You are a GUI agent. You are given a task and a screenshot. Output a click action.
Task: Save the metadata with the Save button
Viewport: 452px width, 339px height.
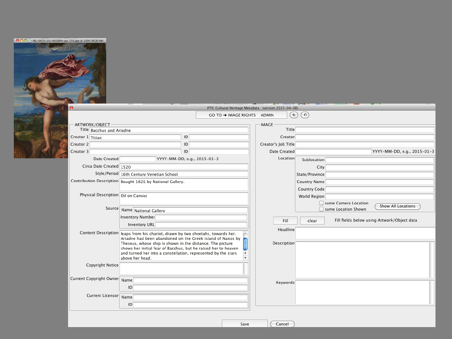click(x=245, y=324)
